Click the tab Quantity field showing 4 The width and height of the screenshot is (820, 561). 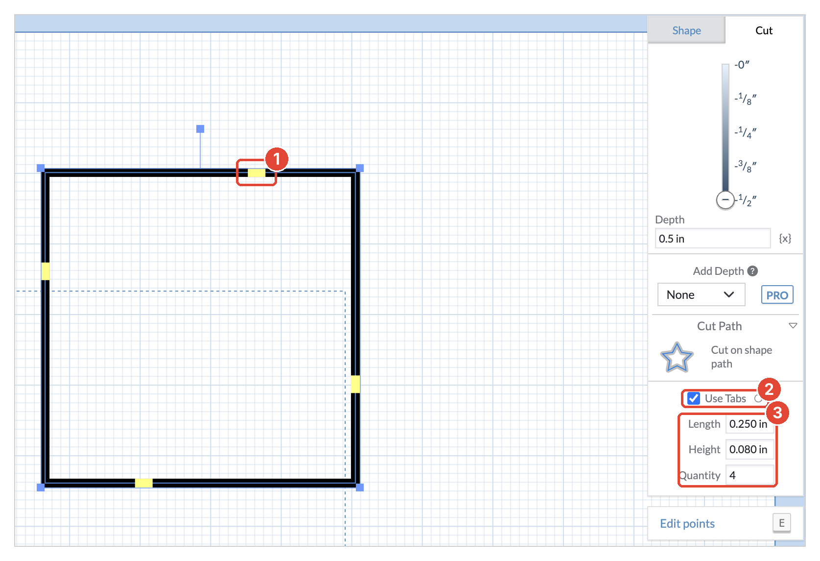[x=750, y=475]
